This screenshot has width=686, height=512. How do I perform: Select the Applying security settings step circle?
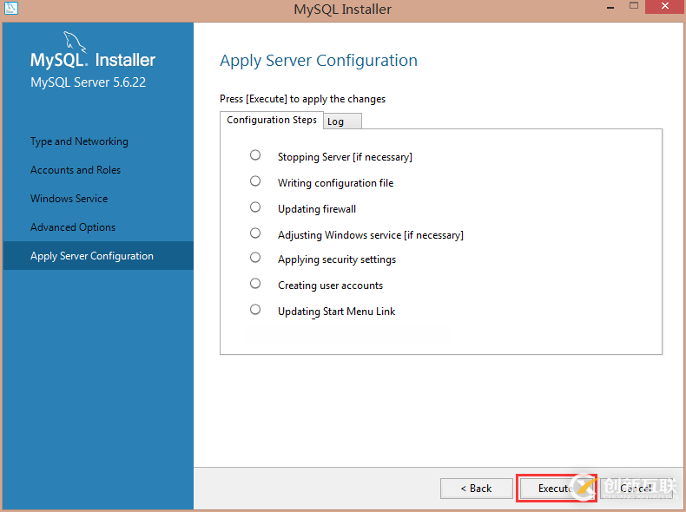tap(255, 258)
